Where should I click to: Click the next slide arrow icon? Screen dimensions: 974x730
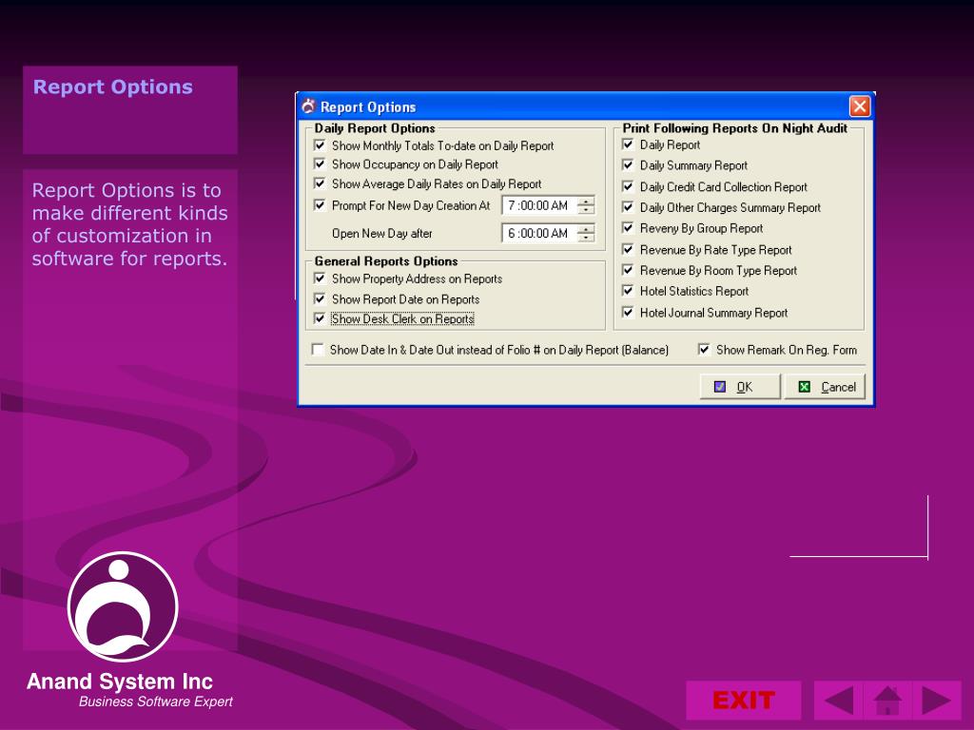(x=937, y=701)
